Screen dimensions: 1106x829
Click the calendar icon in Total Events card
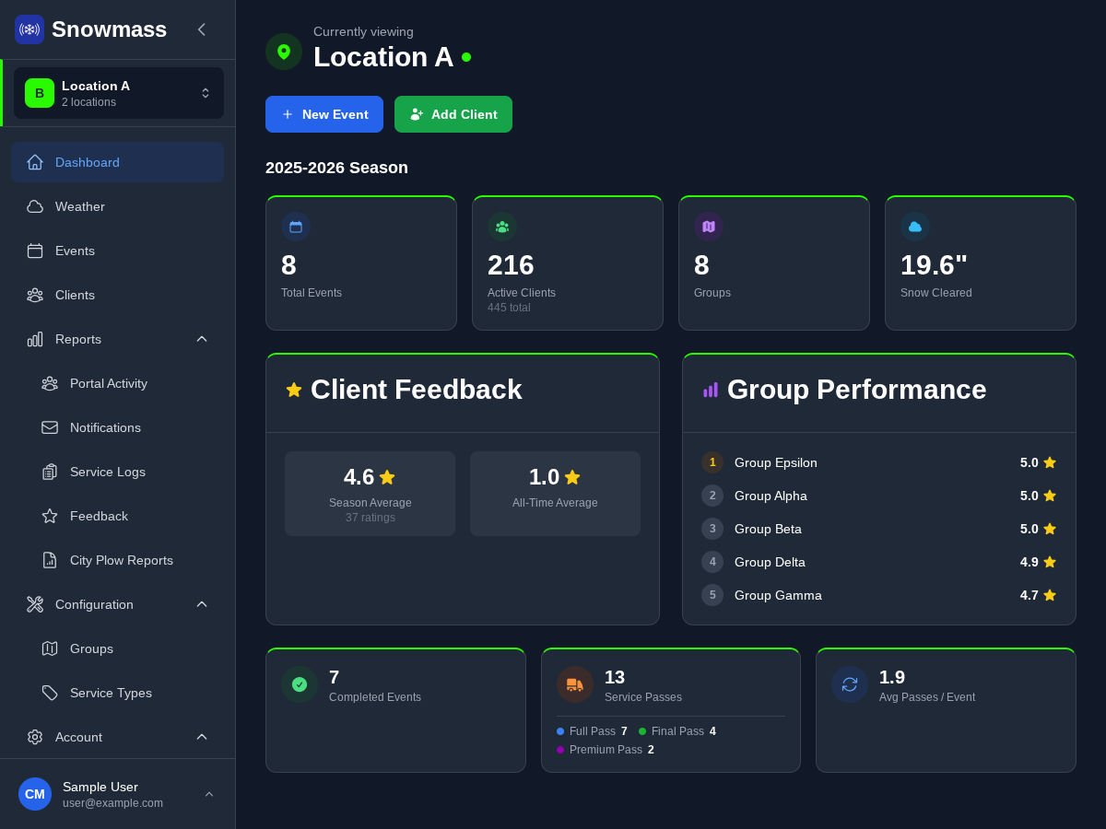point(296,227)
